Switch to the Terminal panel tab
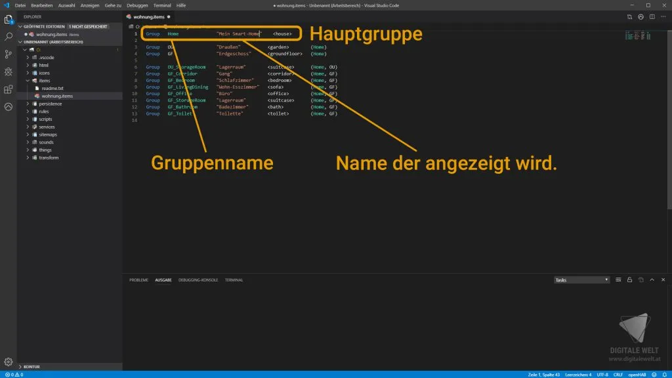The height and width of the screenshot is (378, 672). click(234, 280)
